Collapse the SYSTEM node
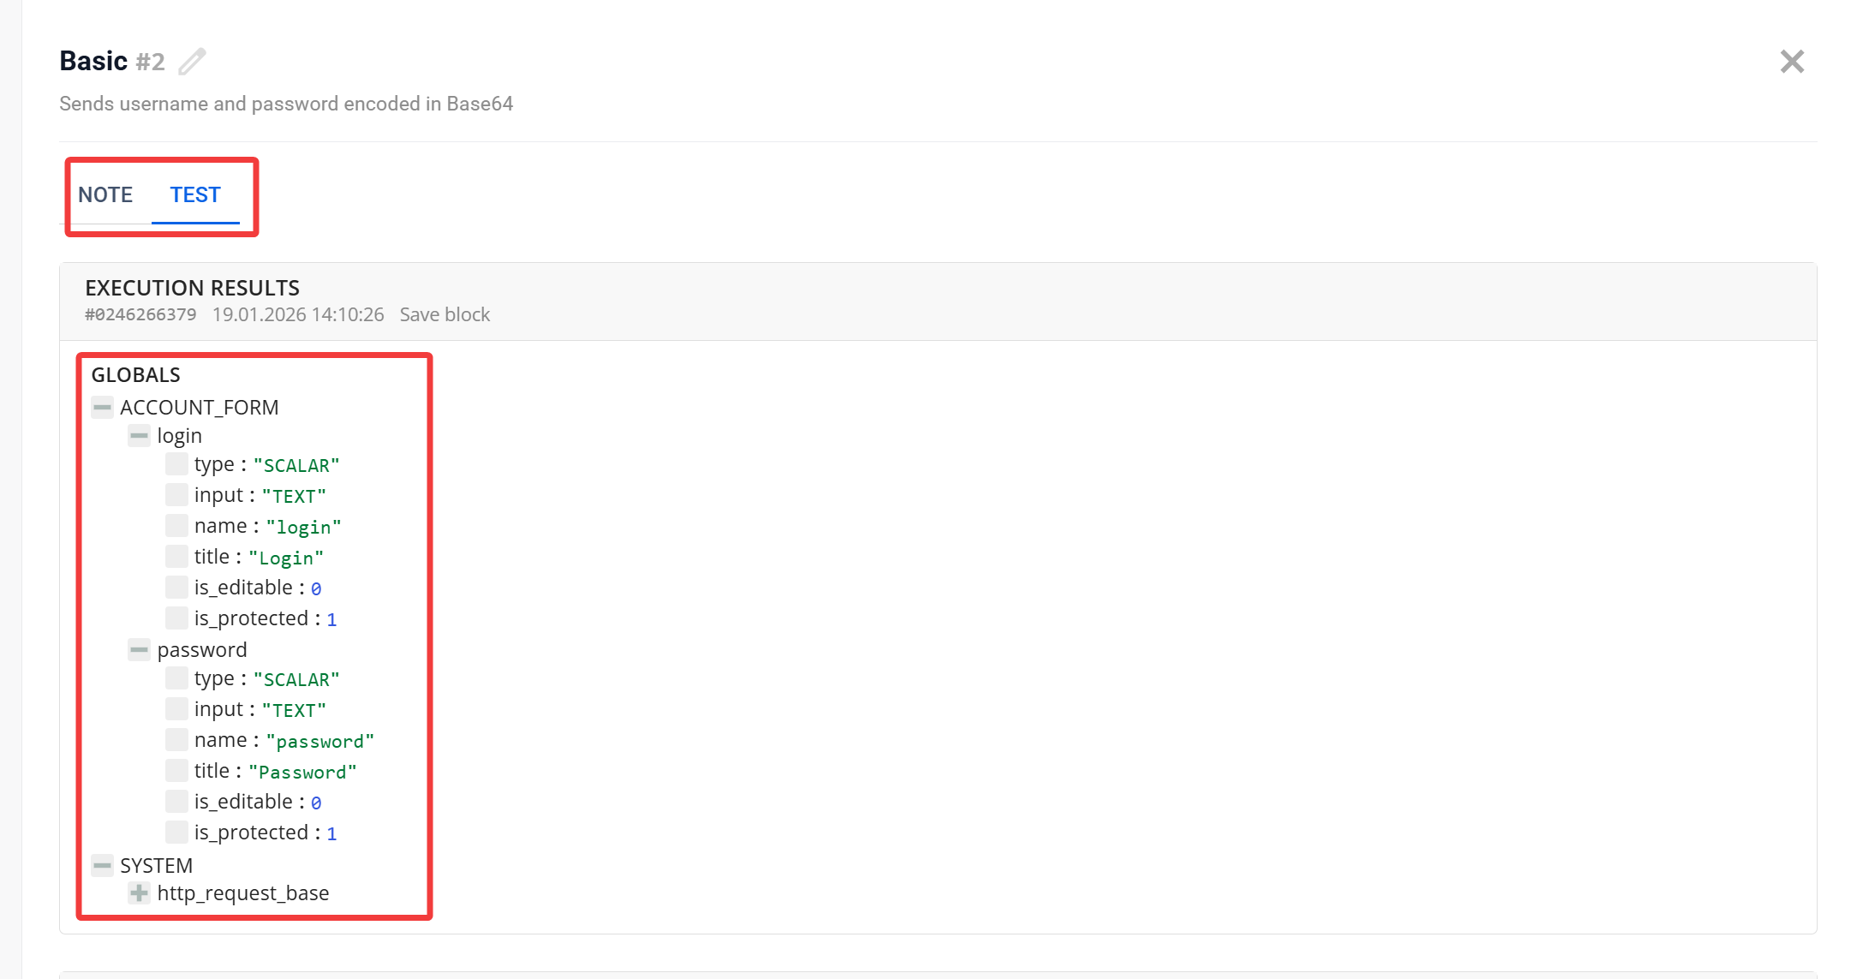Screen dimensions: 1851x979 click(x=102, y=866)
